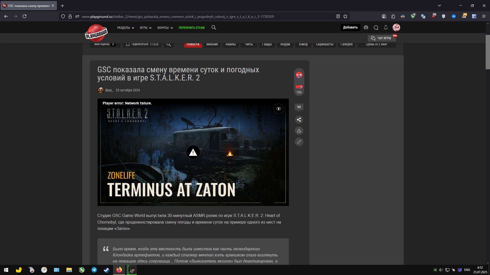Reload the current page

coord(24,16)
